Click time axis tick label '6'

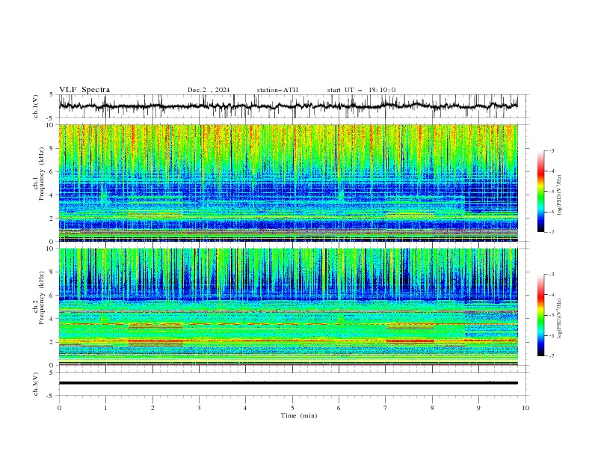click(339, 408)
